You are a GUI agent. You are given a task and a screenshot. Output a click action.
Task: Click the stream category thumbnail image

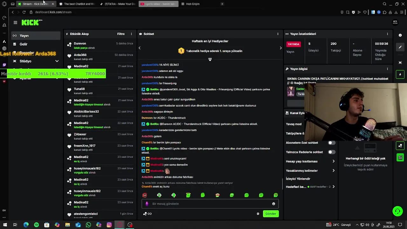(x=291, y=91)
